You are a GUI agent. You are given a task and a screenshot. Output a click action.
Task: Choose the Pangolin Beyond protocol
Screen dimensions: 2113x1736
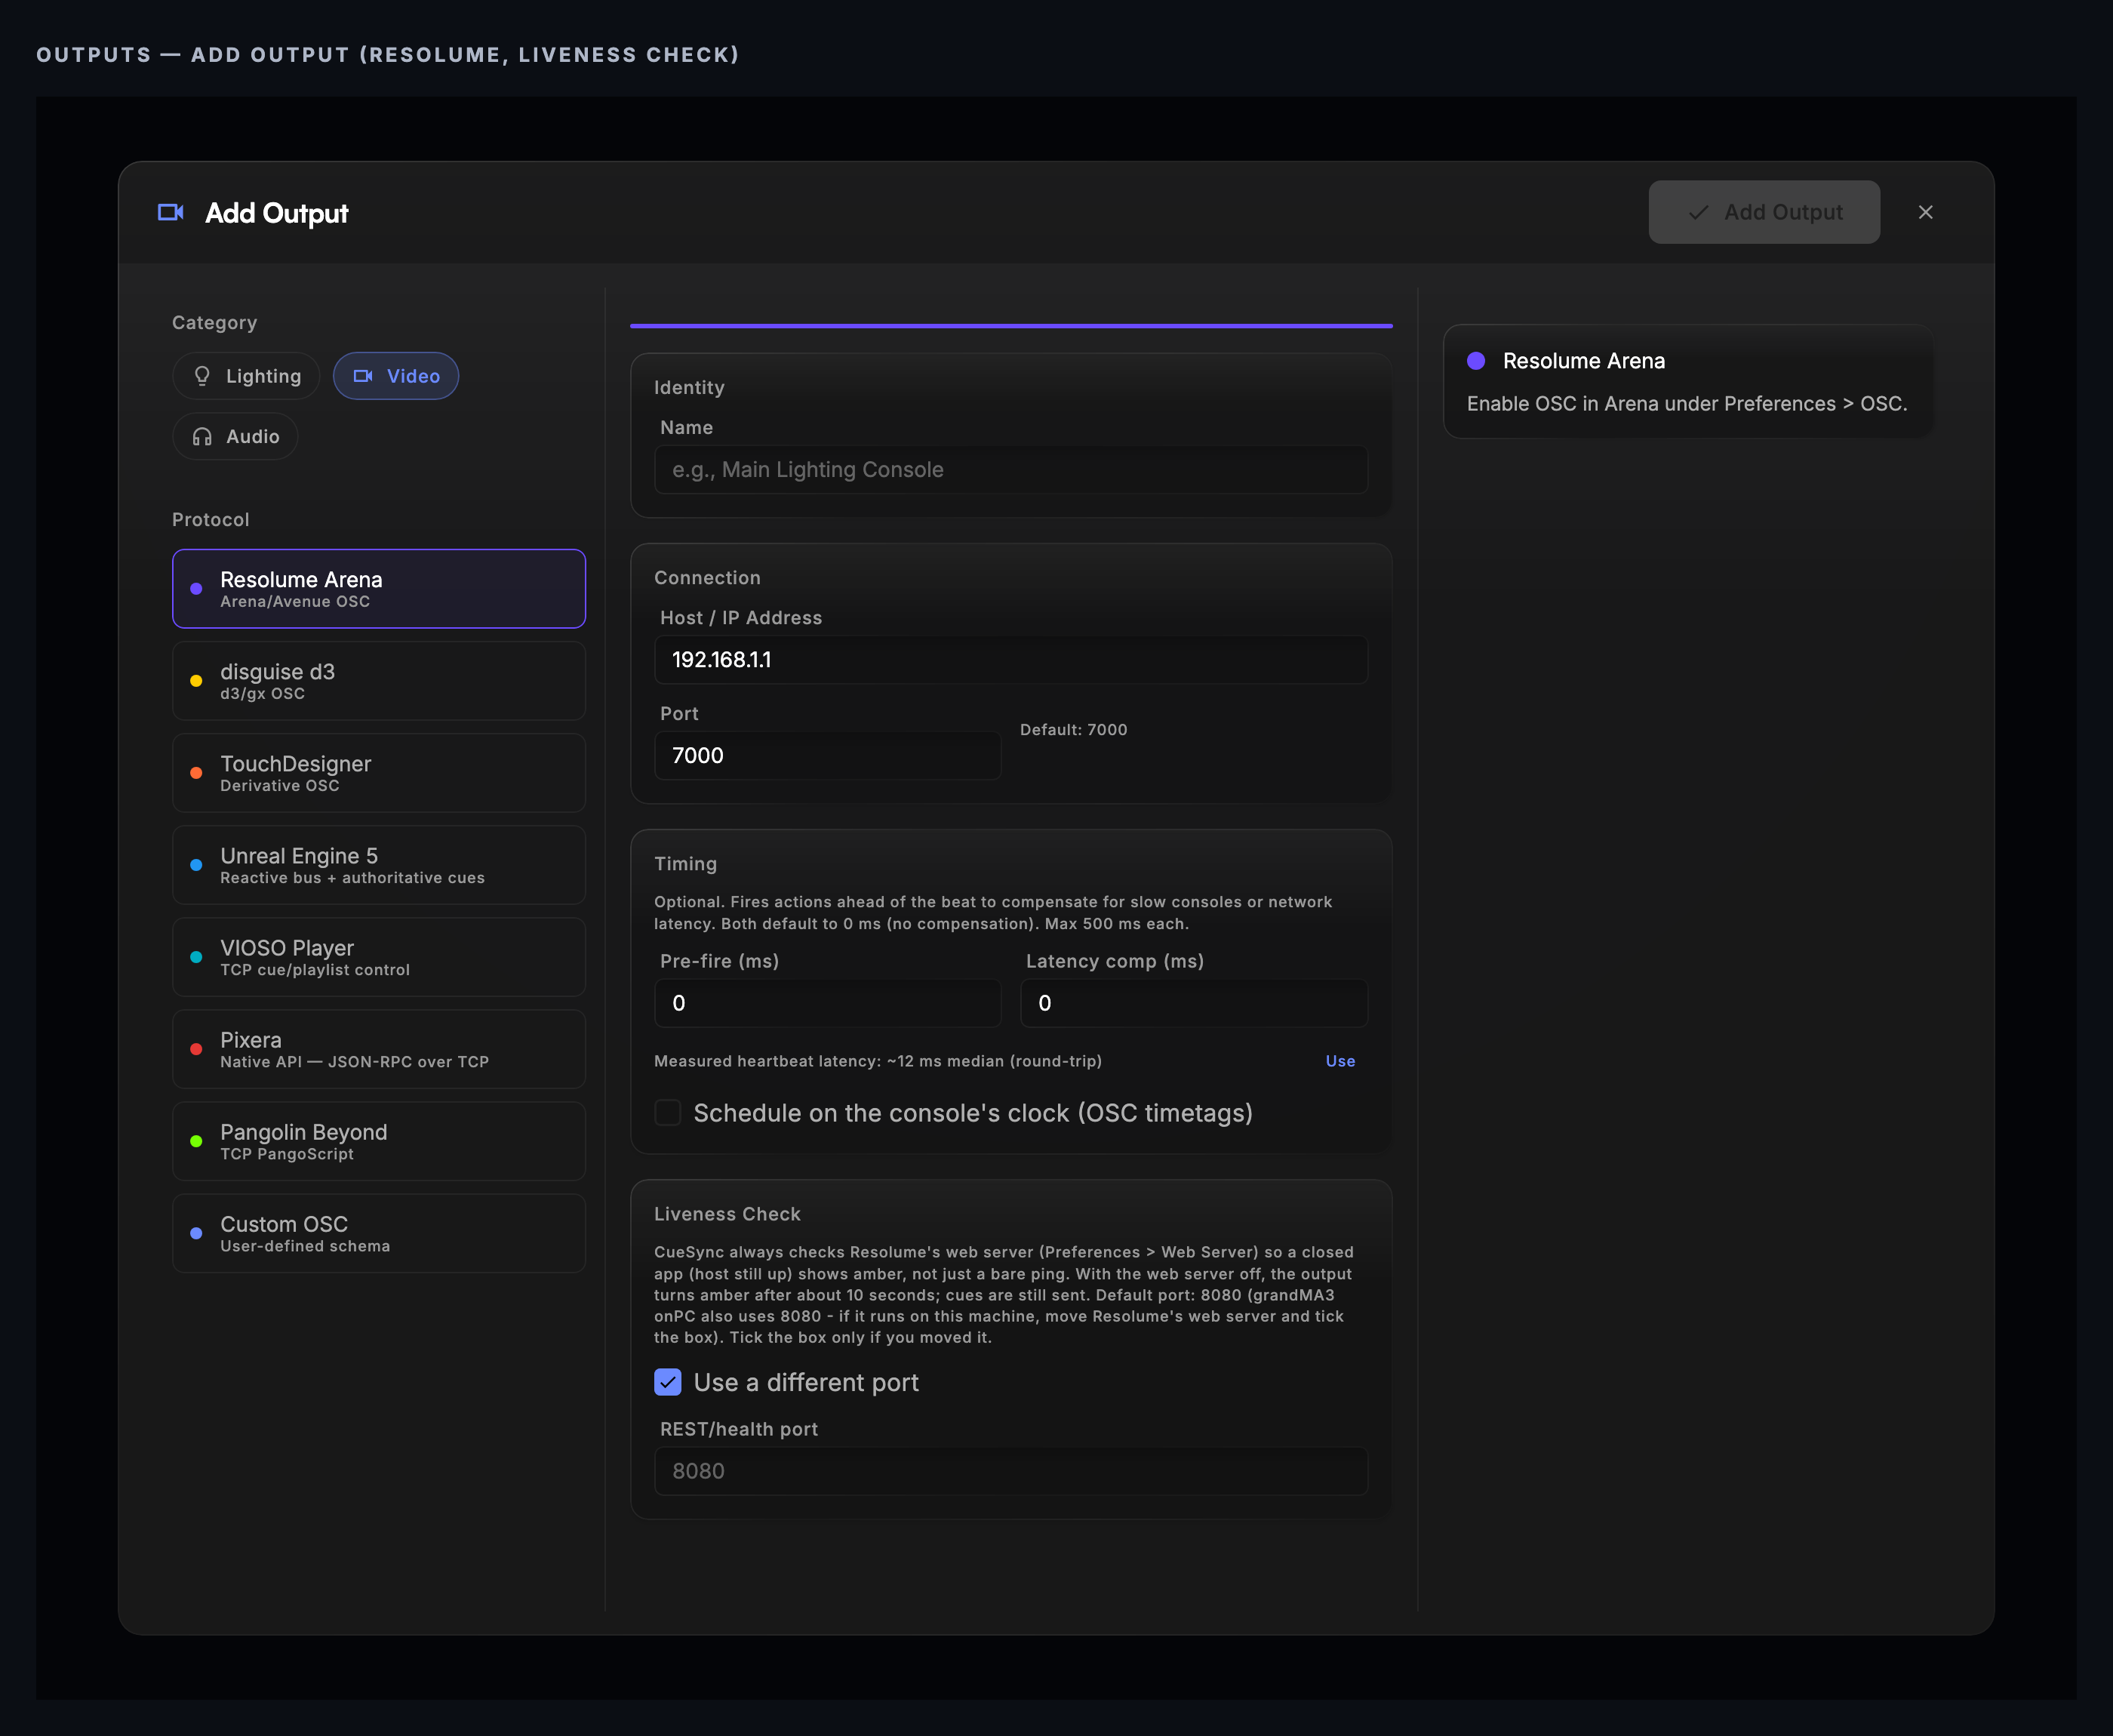[x=379, y=1140]
